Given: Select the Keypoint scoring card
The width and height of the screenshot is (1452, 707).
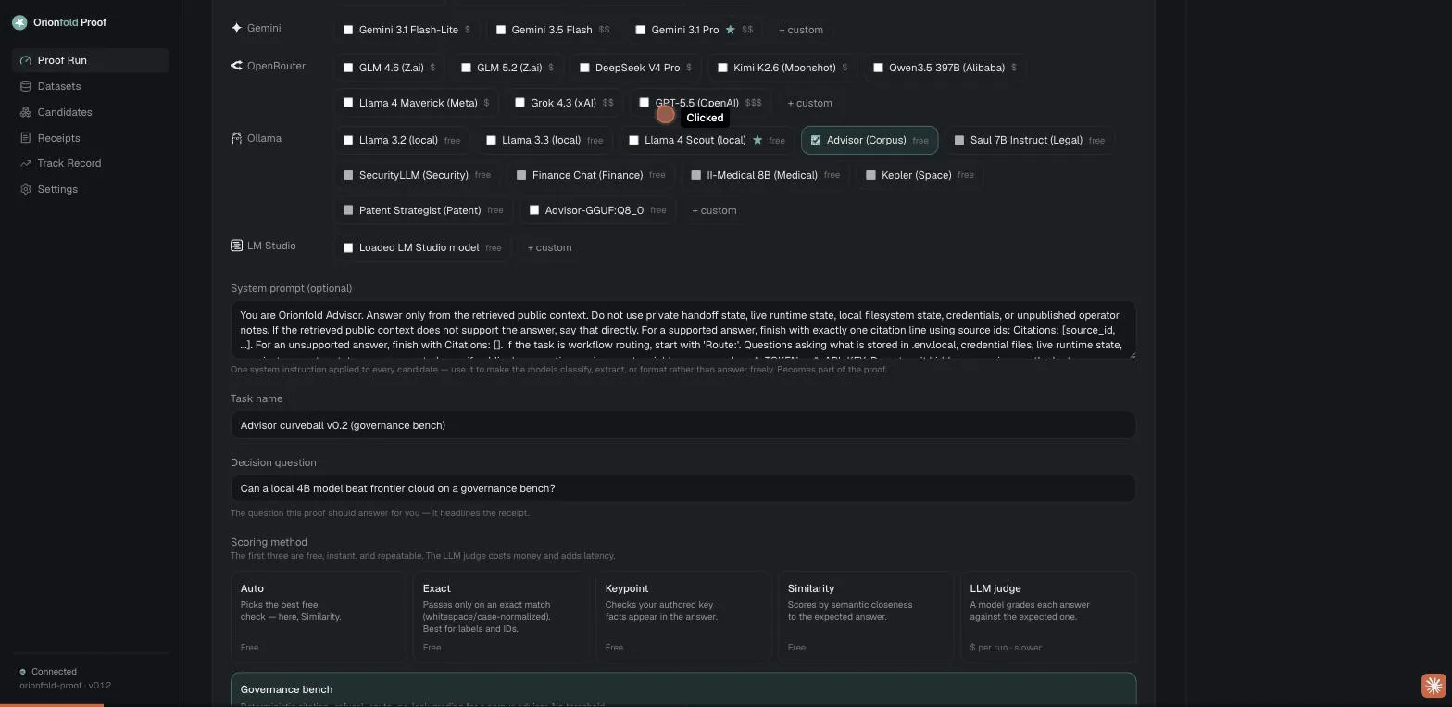Looking at the screenshot, I should (x=682, y=616).
